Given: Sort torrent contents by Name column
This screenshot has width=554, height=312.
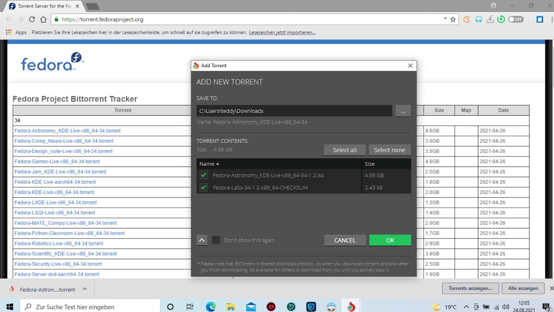Looking at the screenshot, I should (279, 164).
